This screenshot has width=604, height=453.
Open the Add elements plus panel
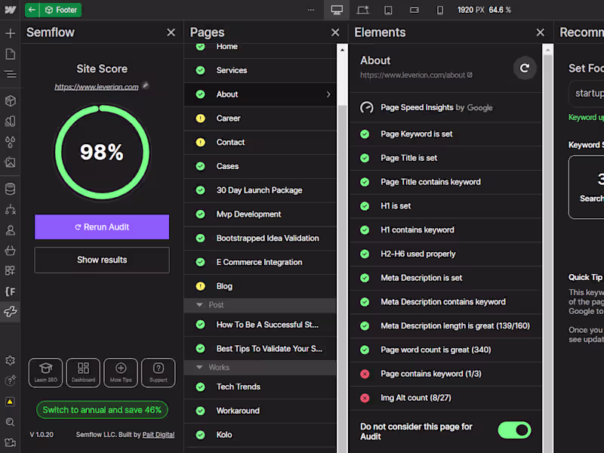tap(11, 33)
